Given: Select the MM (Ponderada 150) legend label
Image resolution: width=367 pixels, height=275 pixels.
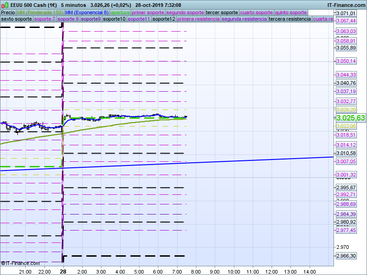Looking at the screenshot, I should (40, 12).
